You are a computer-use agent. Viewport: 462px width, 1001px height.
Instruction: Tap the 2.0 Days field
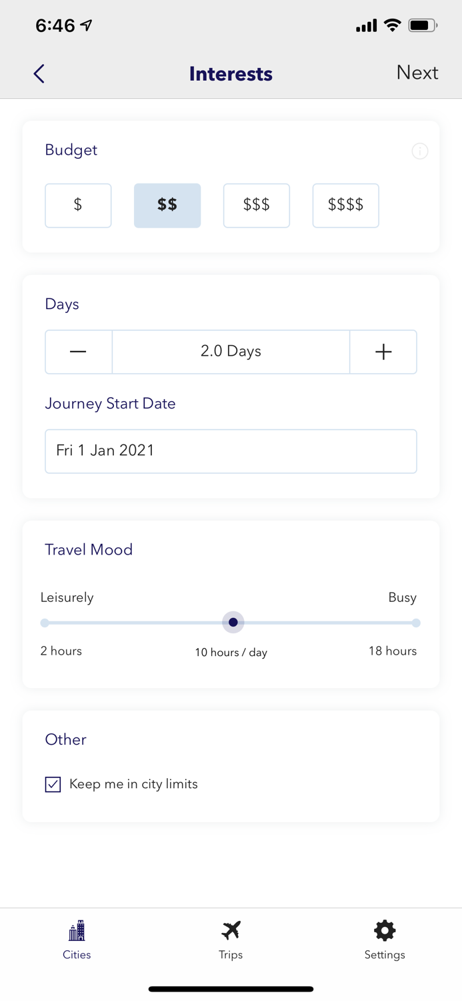click(231, 352)
